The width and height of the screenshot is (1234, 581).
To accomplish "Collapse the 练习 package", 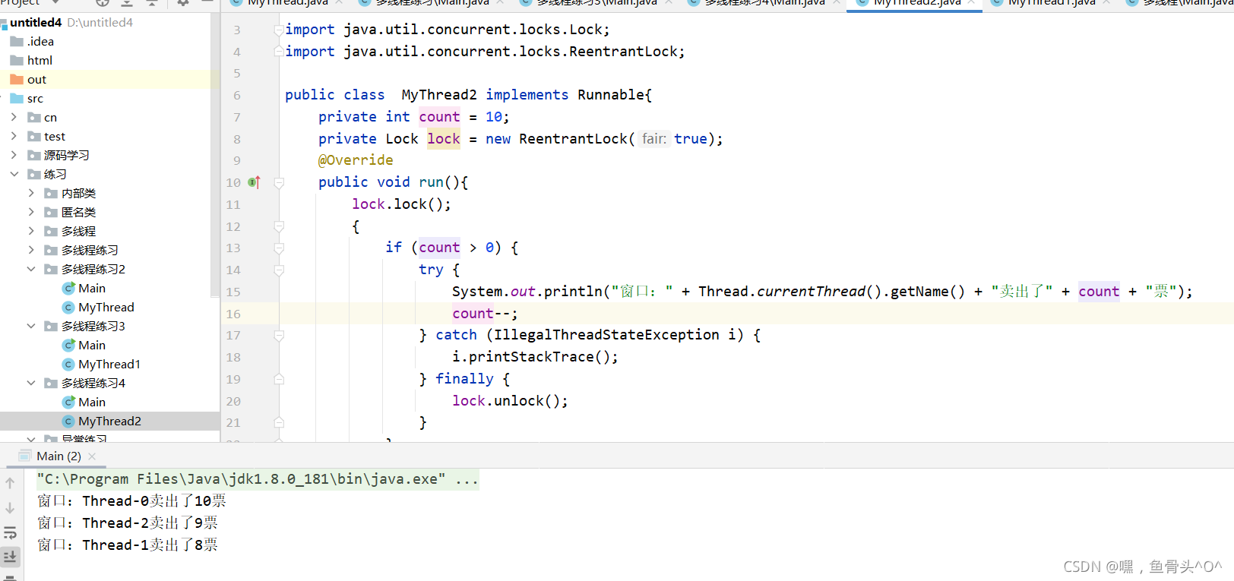I will (x=14, y=174).
